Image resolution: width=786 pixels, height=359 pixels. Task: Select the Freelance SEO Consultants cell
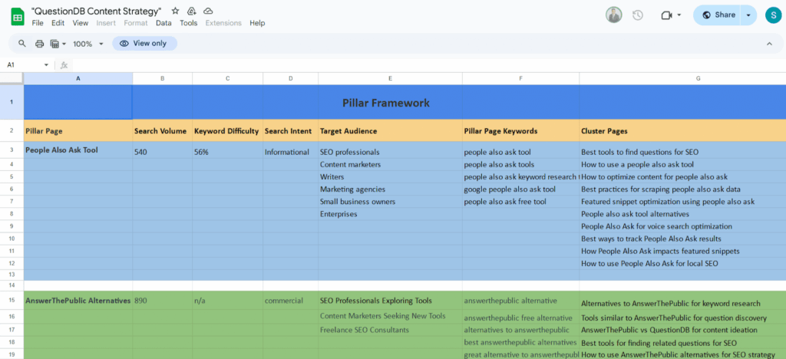[390, 330]
